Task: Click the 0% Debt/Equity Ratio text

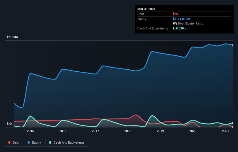Action: click(x=188, y=23)
